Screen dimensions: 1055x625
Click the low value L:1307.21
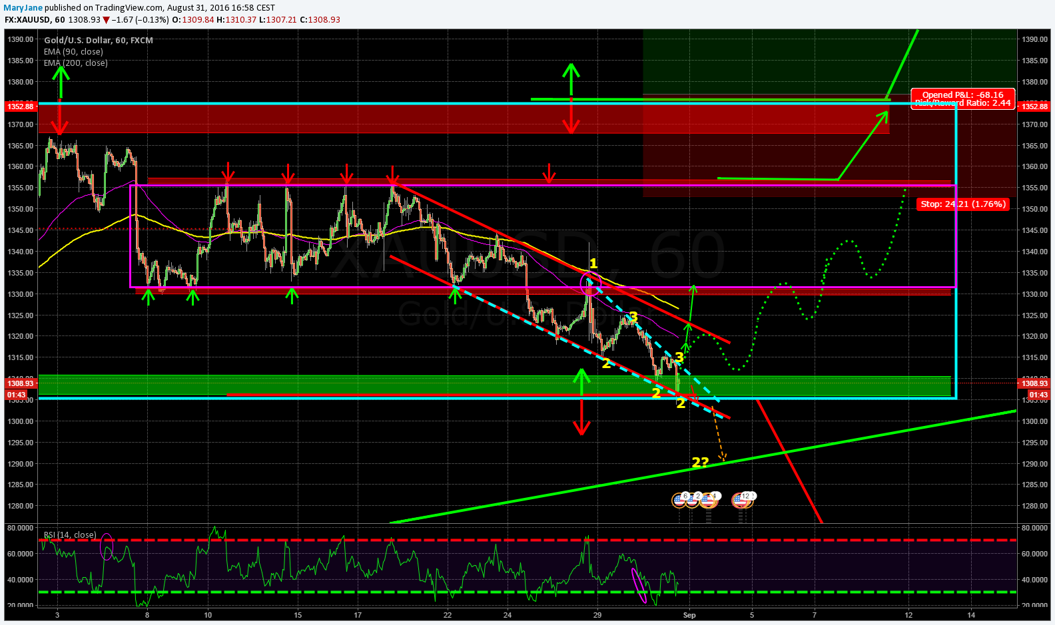click(278, 19)
